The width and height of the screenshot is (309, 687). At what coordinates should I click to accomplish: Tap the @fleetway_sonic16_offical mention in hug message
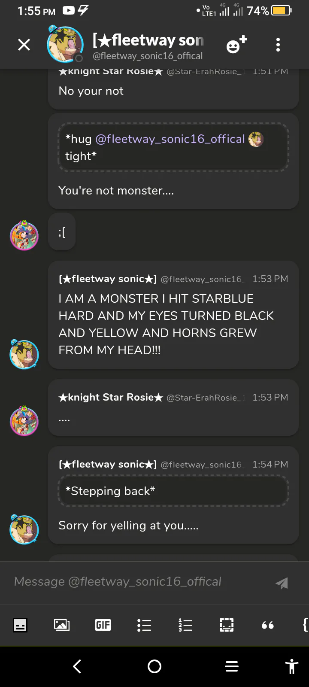(x=170, y=139)
